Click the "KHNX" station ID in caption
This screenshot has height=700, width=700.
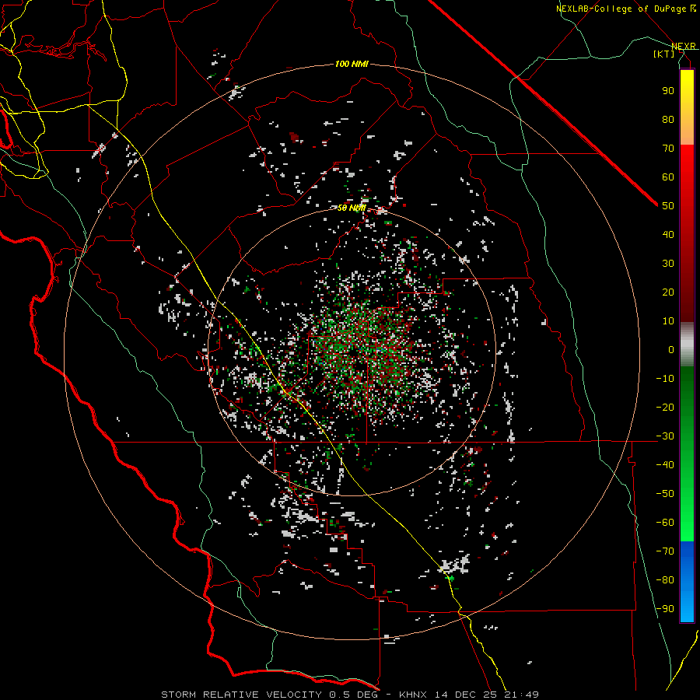[412, 695]
